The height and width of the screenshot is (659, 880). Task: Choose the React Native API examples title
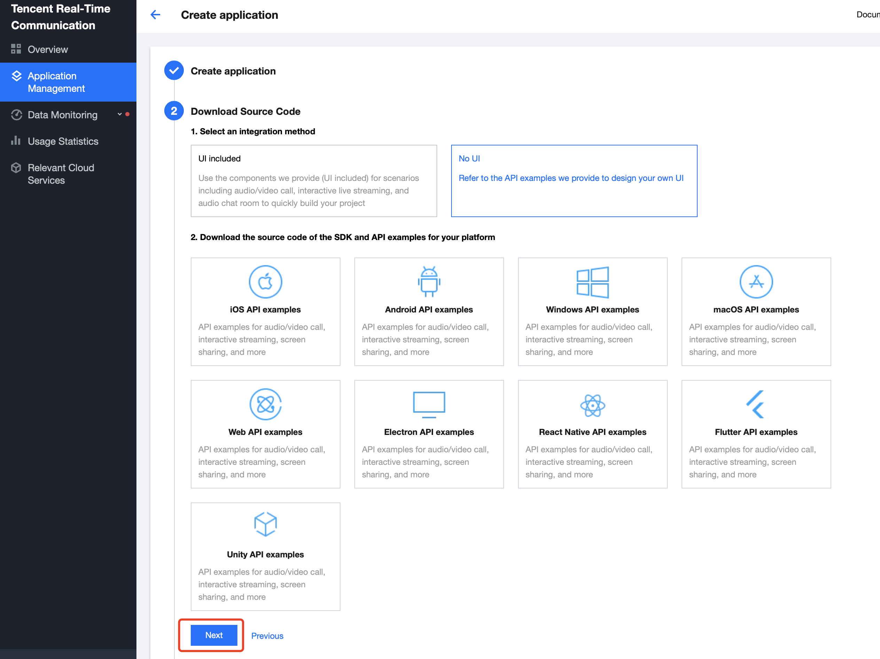click(x=592, y=432)
